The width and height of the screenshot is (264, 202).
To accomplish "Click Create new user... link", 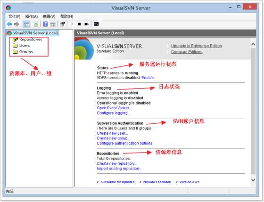I will pyautogui.click(x=112, y=133).
